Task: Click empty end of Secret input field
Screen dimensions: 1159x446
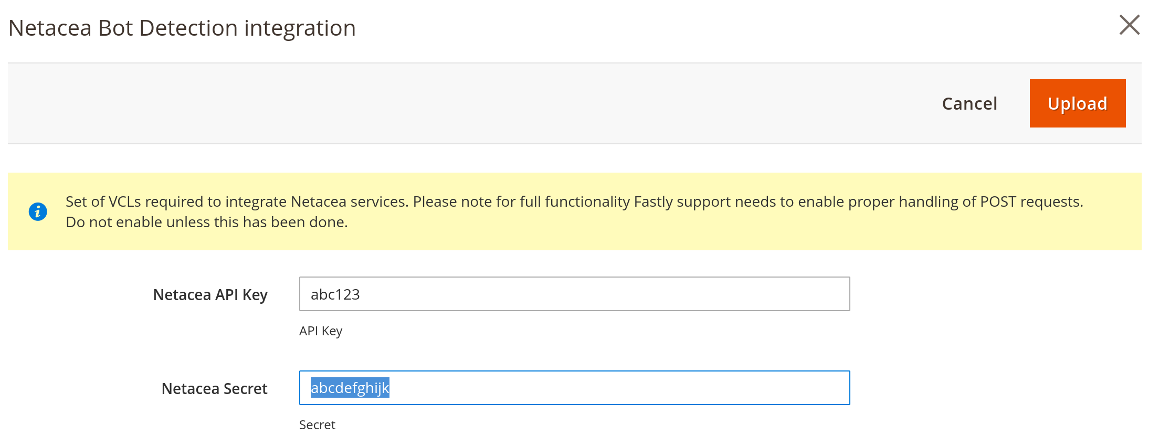Action: (682, 388)
